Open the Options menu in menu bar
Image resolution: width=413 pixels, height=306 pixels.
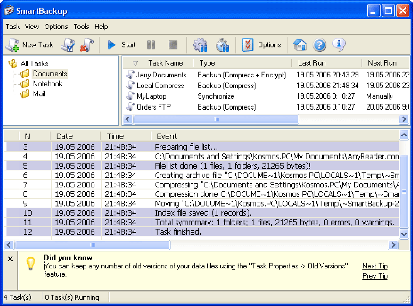(x=56, y=27)
